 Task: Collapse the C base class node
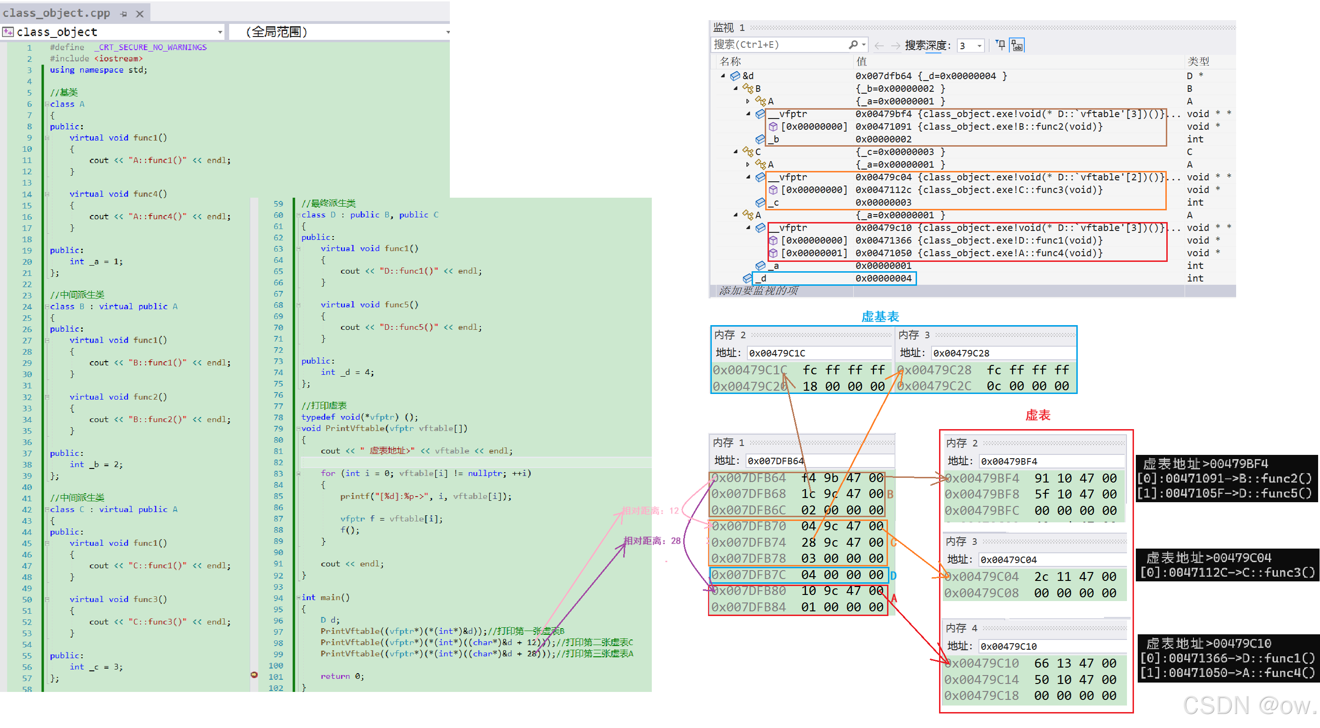click(735, 152)
